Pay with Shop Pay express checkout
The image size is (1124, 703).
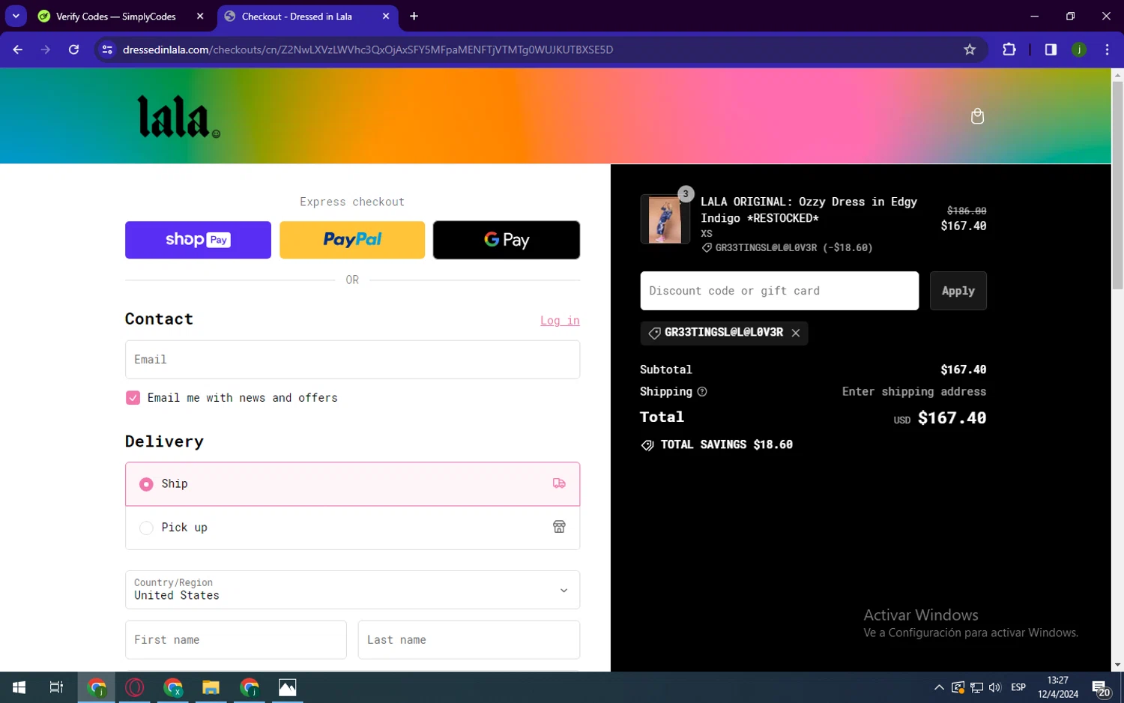click(x=198, y=240)
